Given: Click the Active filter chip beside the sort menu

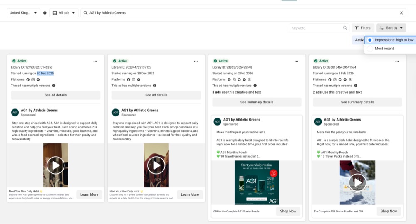Looking at the screenshot, I should click(x=359, y=40).
